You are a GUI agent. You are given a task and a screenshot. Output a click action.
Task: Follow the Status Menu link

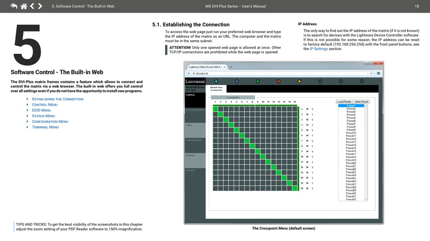(x=43, y=116)
